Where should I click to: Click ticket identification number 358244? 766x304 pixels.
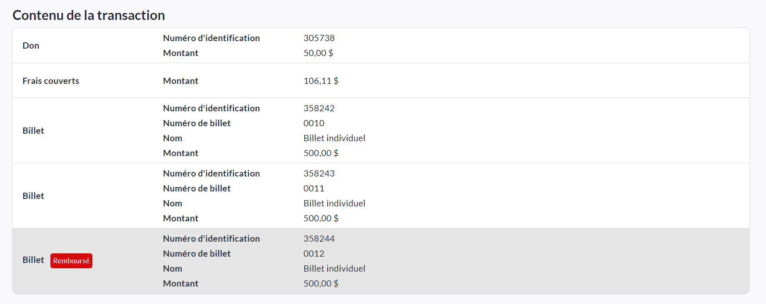tap(319, 239)
